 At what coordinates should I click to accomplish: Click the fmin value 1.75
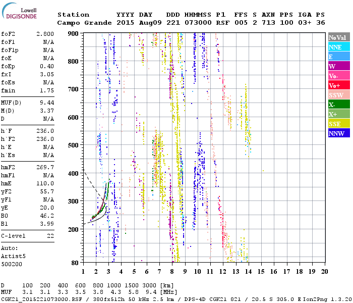[47, 90]
